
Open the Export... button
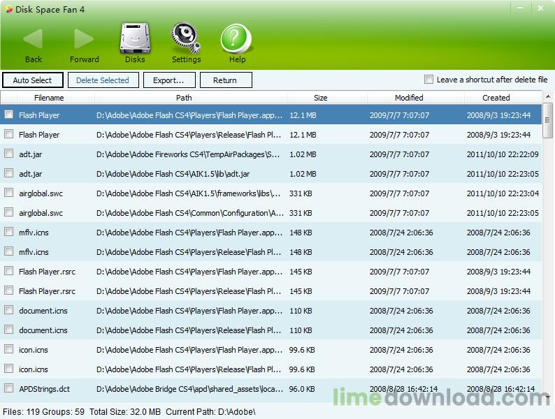point(169,80)
